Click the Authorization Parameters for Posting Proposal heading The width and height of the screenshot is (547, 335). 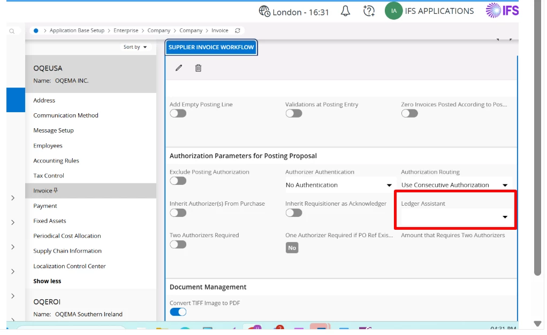point(243,156)
